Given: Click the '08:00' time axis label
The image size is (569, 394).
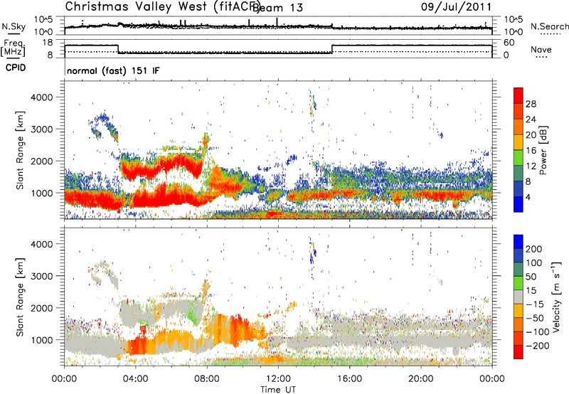Looking at the screenshot, I should click(207, 379).
